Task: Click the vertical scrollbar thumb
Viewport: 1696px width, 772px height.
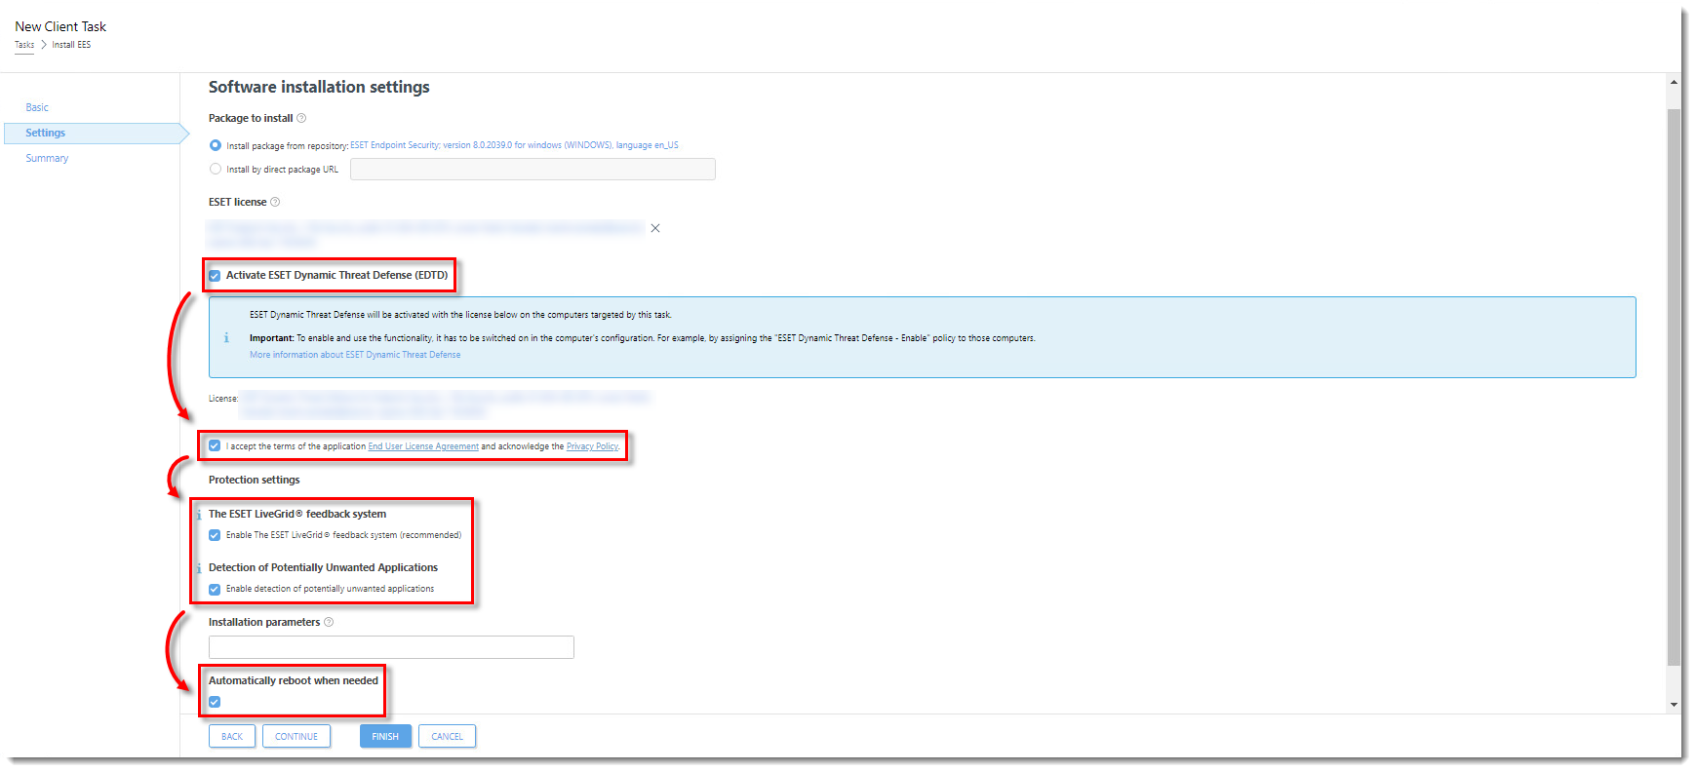Action: (1674, 387)
